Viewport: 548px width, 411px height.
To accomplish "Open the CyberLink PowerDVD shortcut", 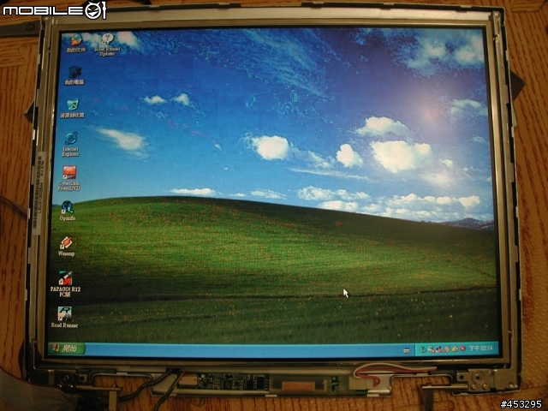I will pos(69,179).
